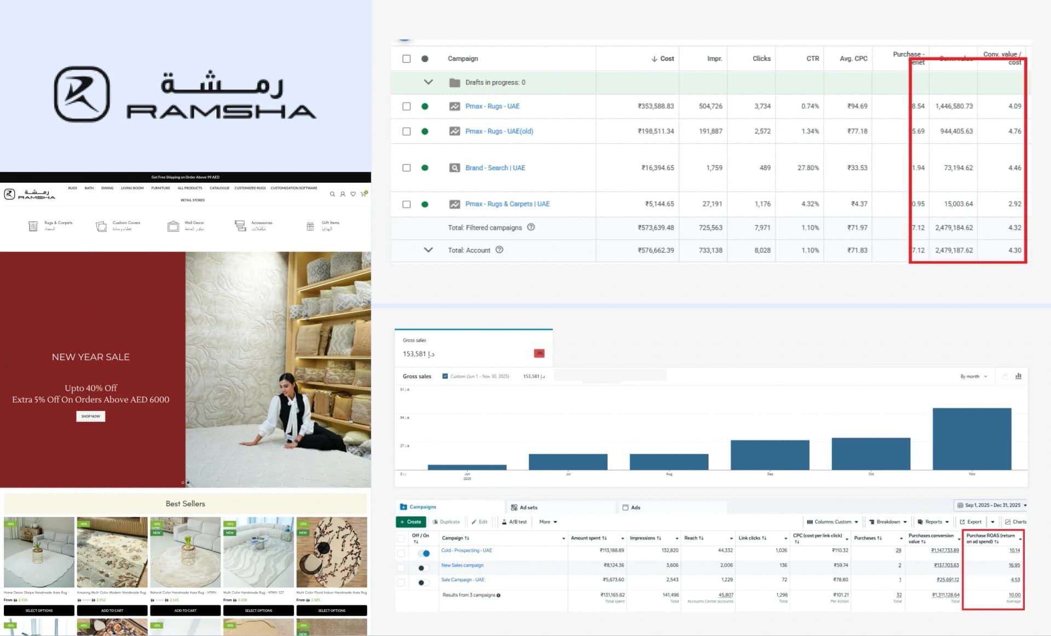1051x636 pixels.
Task: Click the bar chart view icon
Action: click(x=1018, y=376)
